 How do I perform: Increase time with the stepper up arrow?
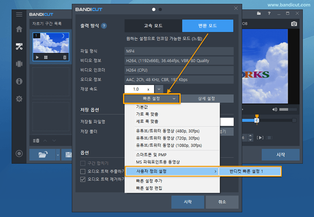coord(250,136)
